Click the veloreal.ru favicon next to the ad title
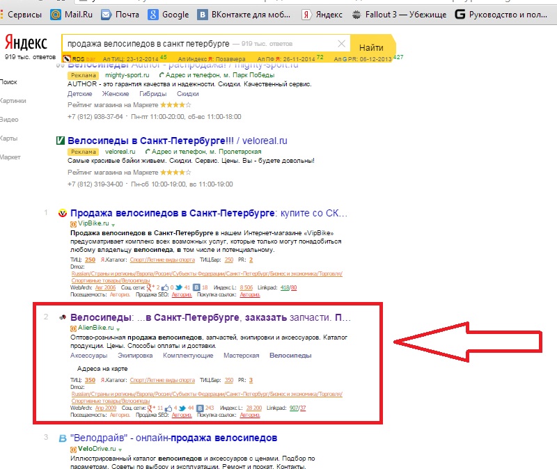 tap(61, 141)
